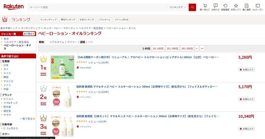Open rank 1 green product thumbnail

tap(62, 67)
